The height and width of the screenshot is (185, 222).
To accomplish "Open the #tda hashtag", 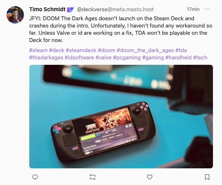I will [x=181, y=50].
